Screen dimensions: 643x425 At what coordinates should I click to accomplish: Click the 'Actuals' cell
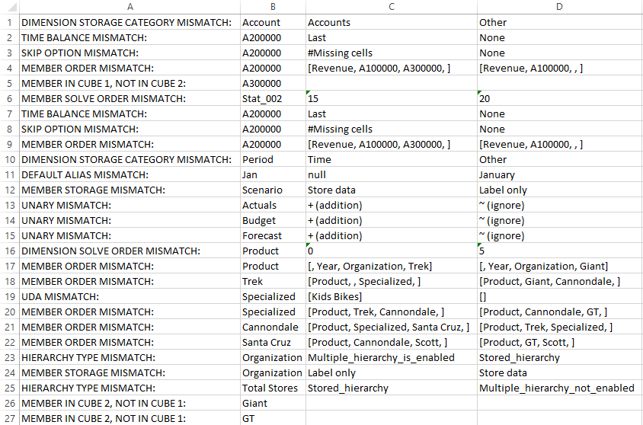coord(273,206)
